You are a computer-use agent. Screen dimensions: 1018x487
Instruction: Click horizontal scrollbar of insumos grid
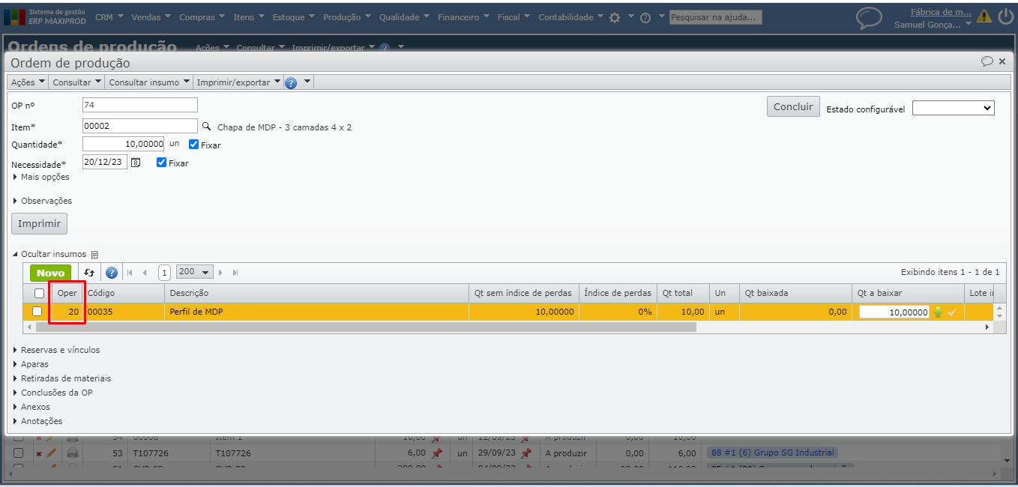click(x=365, y=327)
